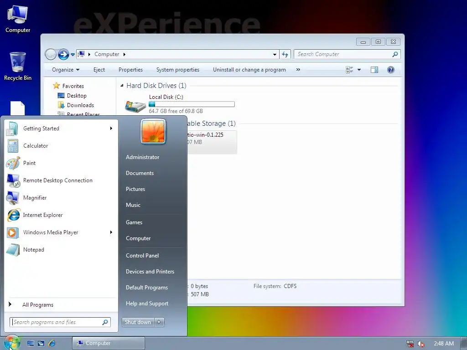Expand the Windows Media Player jump list arrow

tap(111, 232)
